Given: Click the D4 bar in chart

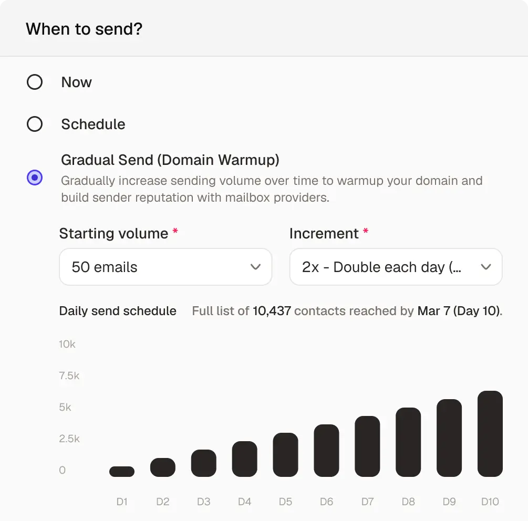Looking at the screenshot, I should coord(245,459).
